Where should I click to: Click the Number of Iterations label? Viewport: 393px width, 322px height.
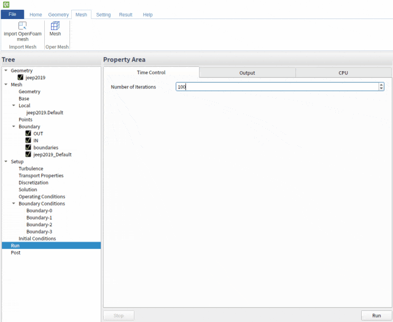tap(133, 87)
